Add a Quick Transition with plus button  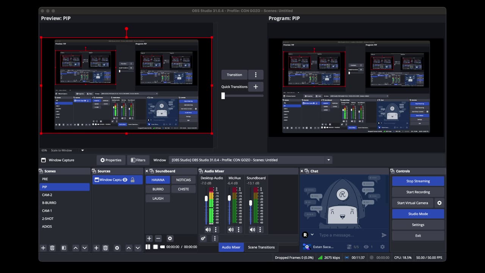(256, 87)
